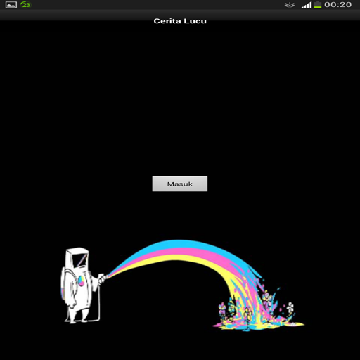Tap the battery level icon

tap(318, 5)
